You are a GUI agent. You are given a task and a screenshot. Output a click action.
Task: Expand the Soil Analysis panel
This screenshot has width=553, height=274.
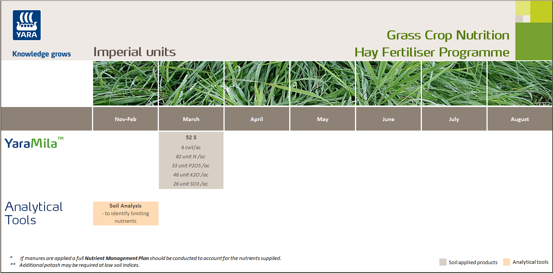pyautogui.click(x=125, y=213)
